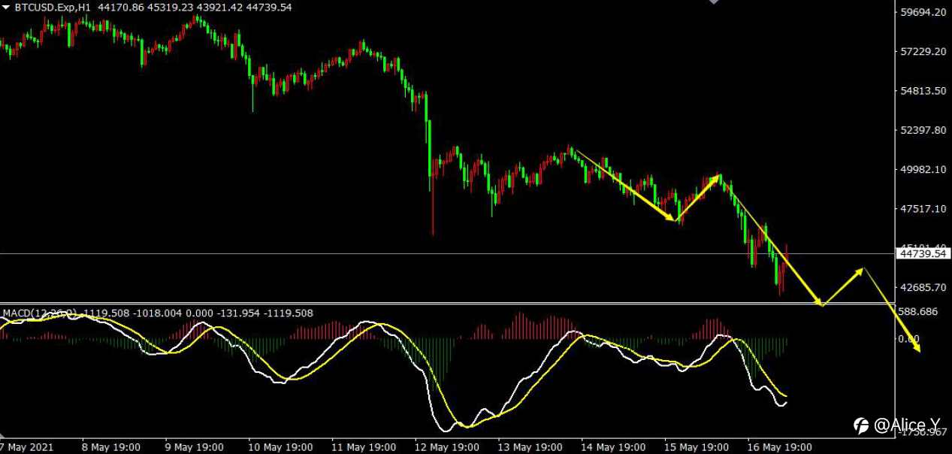Click the 42685.70 price scale label
952x454 pixels.
pos(923,287)
